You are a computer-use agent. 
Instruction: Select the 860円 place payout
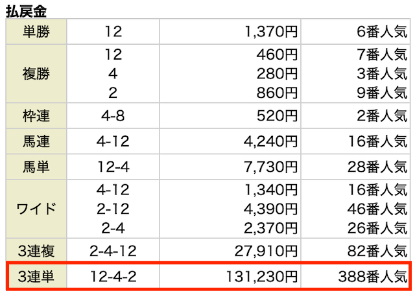277,93
